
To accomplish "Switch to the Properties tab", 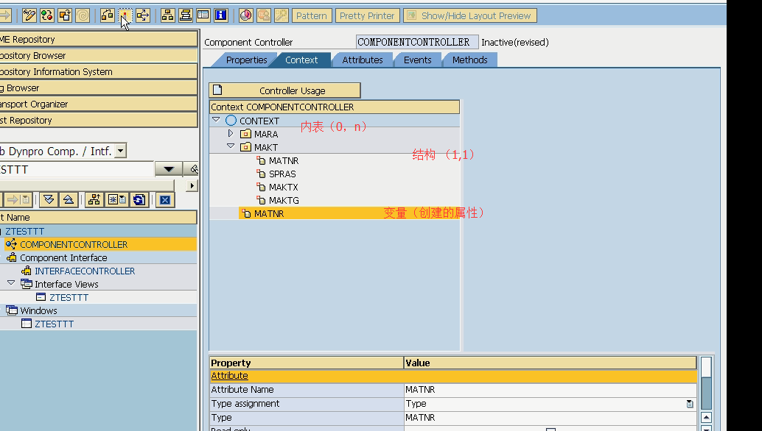I will [246, 60].
